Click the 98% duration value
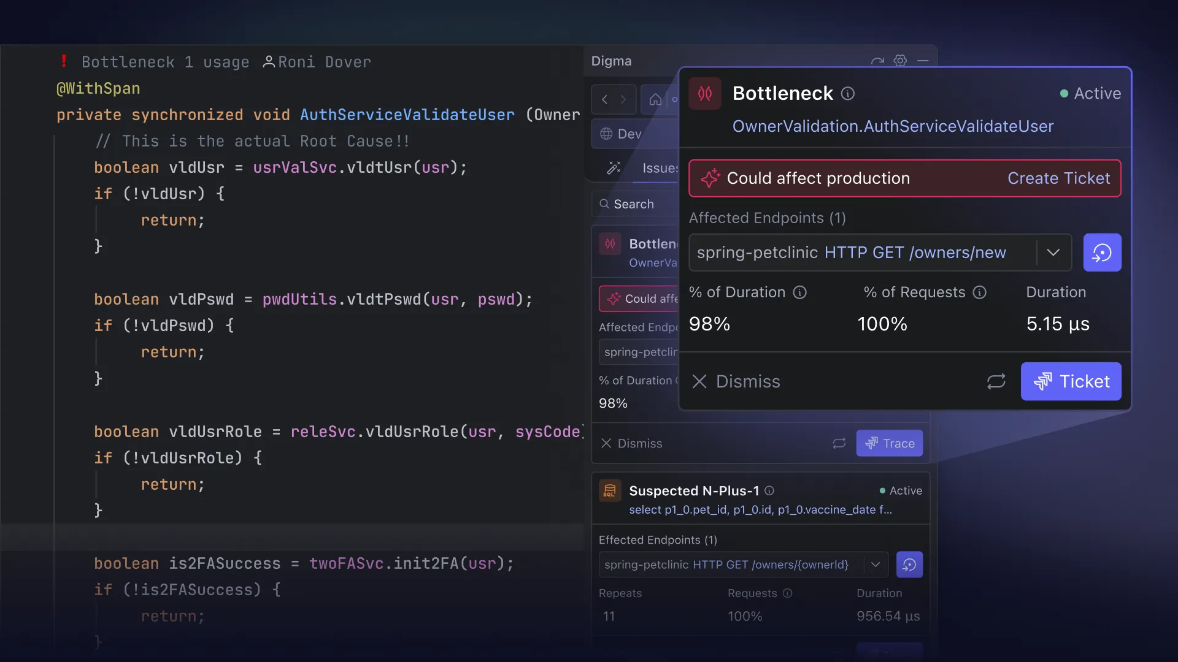This screenshot has width=1178, height=662. tap(709, 324)
